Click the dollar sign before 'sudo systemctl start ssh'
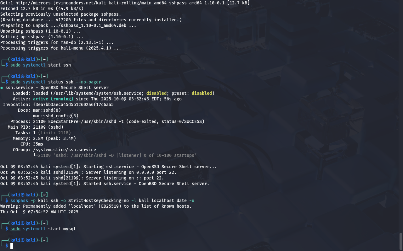The height and width of the screenshot is (251, 403). pos(7,65)
